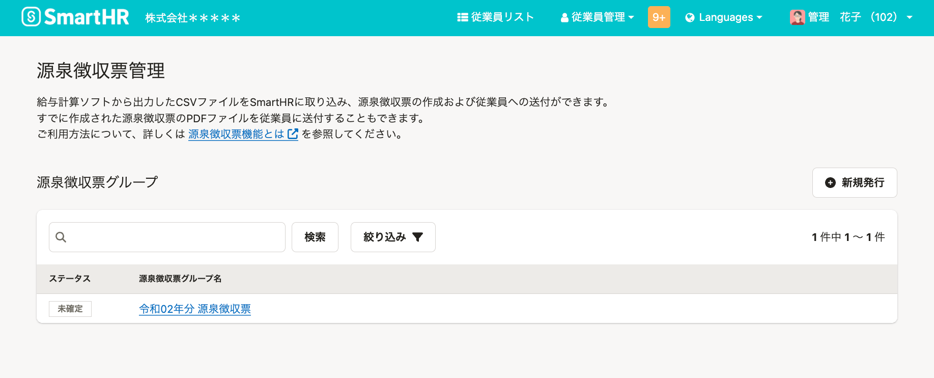Expand the 従業員管理 dropdown caret
The width and height of the screenshot is (934, 378).
pyautogui.click(x=631, y=17)
